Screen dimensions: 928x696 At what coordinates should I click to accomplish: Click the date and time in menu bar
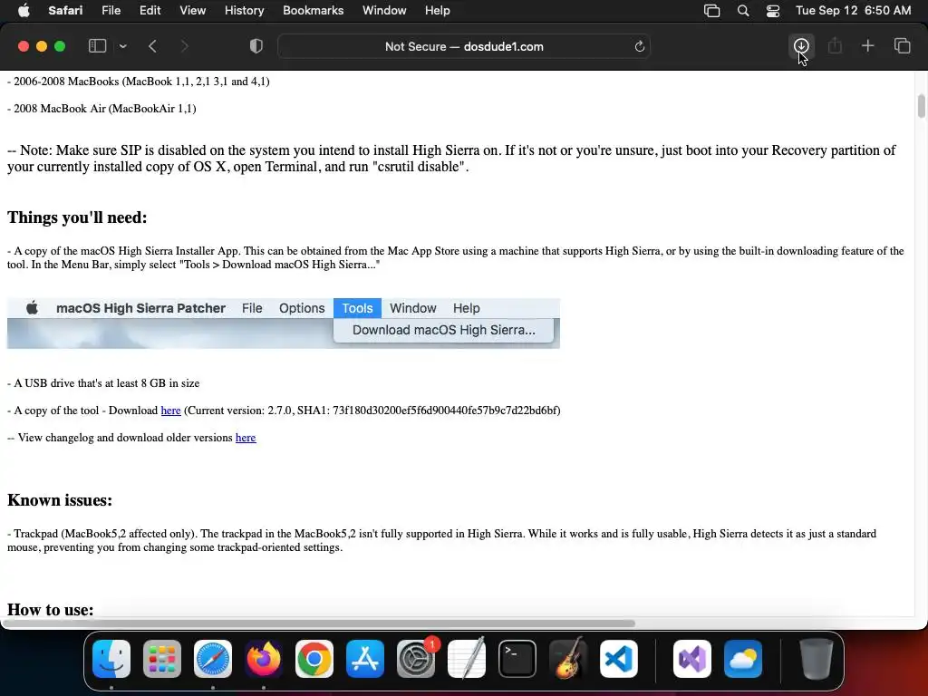(x=853, y=11)
